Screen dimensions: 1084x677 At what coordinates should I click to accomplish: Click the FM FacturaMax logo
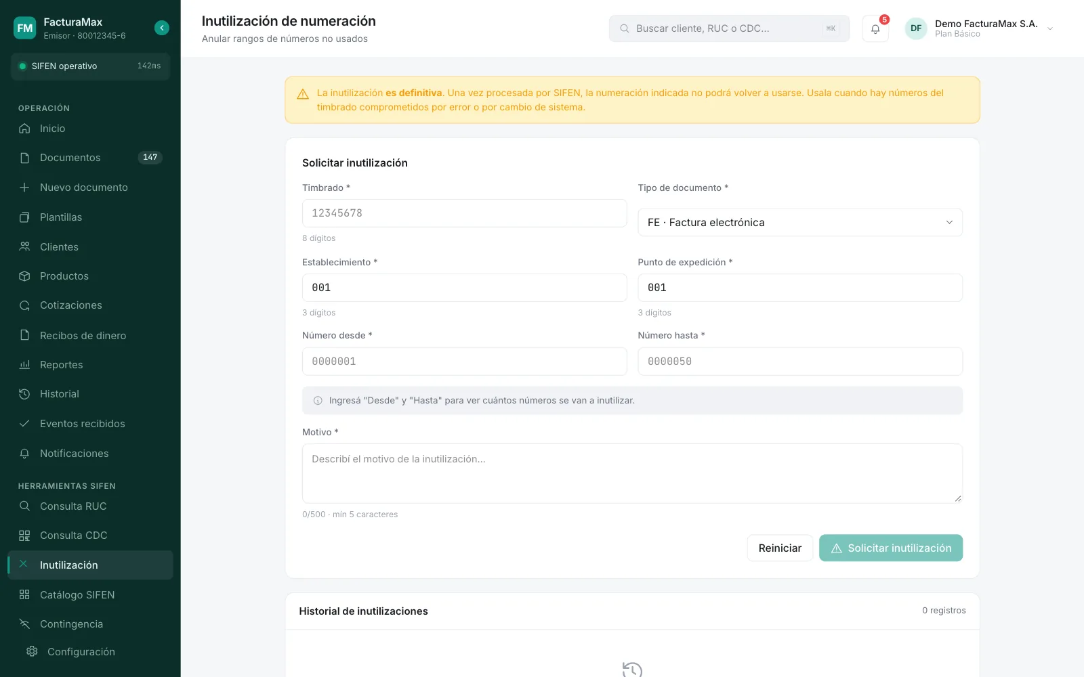click(25, 28)
